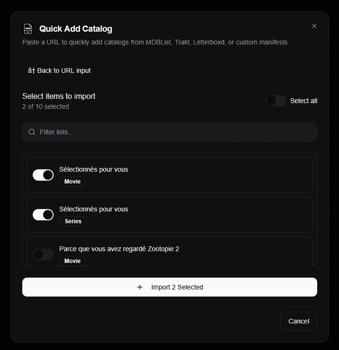Click the 2 of 10 selected counter text
Screen dimensions: 339x350
pyautogui.click(x=46, y=107)
